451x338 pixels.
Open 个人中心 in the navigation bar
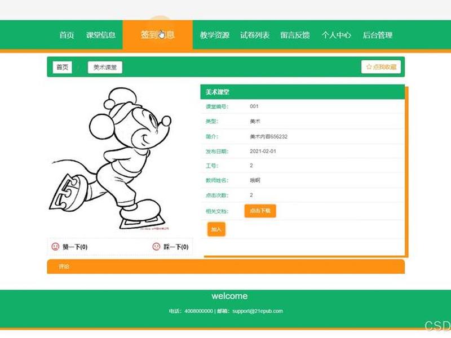(336, 35)
